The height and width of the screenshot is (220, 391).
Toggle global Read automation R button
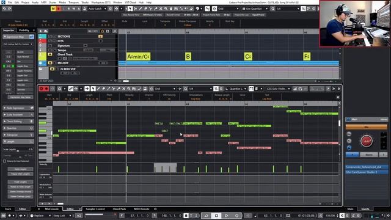(68, 9)
